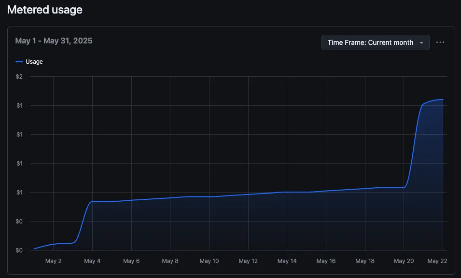Click the usage line point above May 12

click(248, 195)
